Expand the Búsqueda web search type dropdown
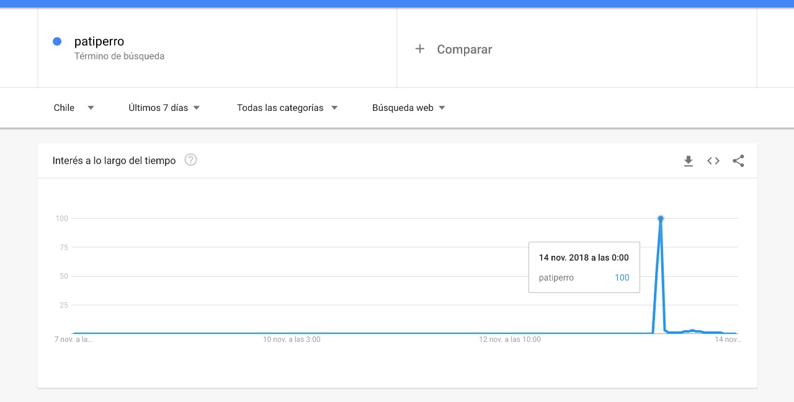The width and height of the screenshot is (794, 402). point(408,108)
